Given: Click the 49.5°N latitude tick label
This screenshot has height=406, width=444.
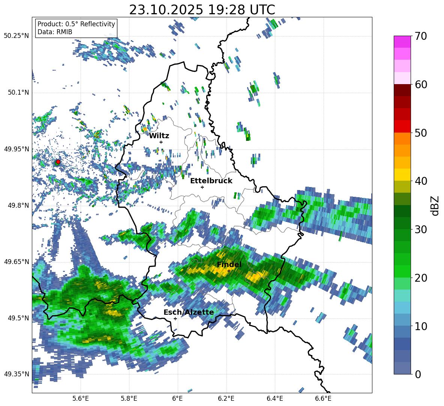Looking at the screenshot, I should tap(18, 318).
